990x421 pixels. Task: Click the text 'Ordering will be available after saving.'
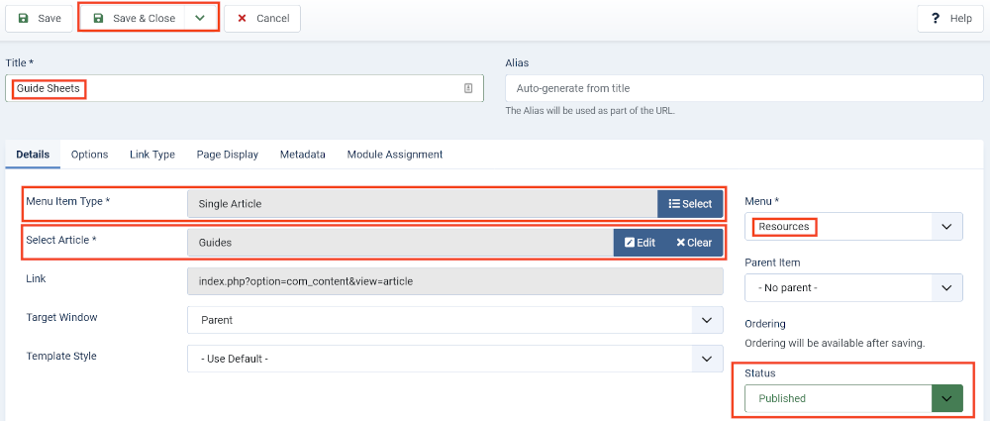pos(835,344)
